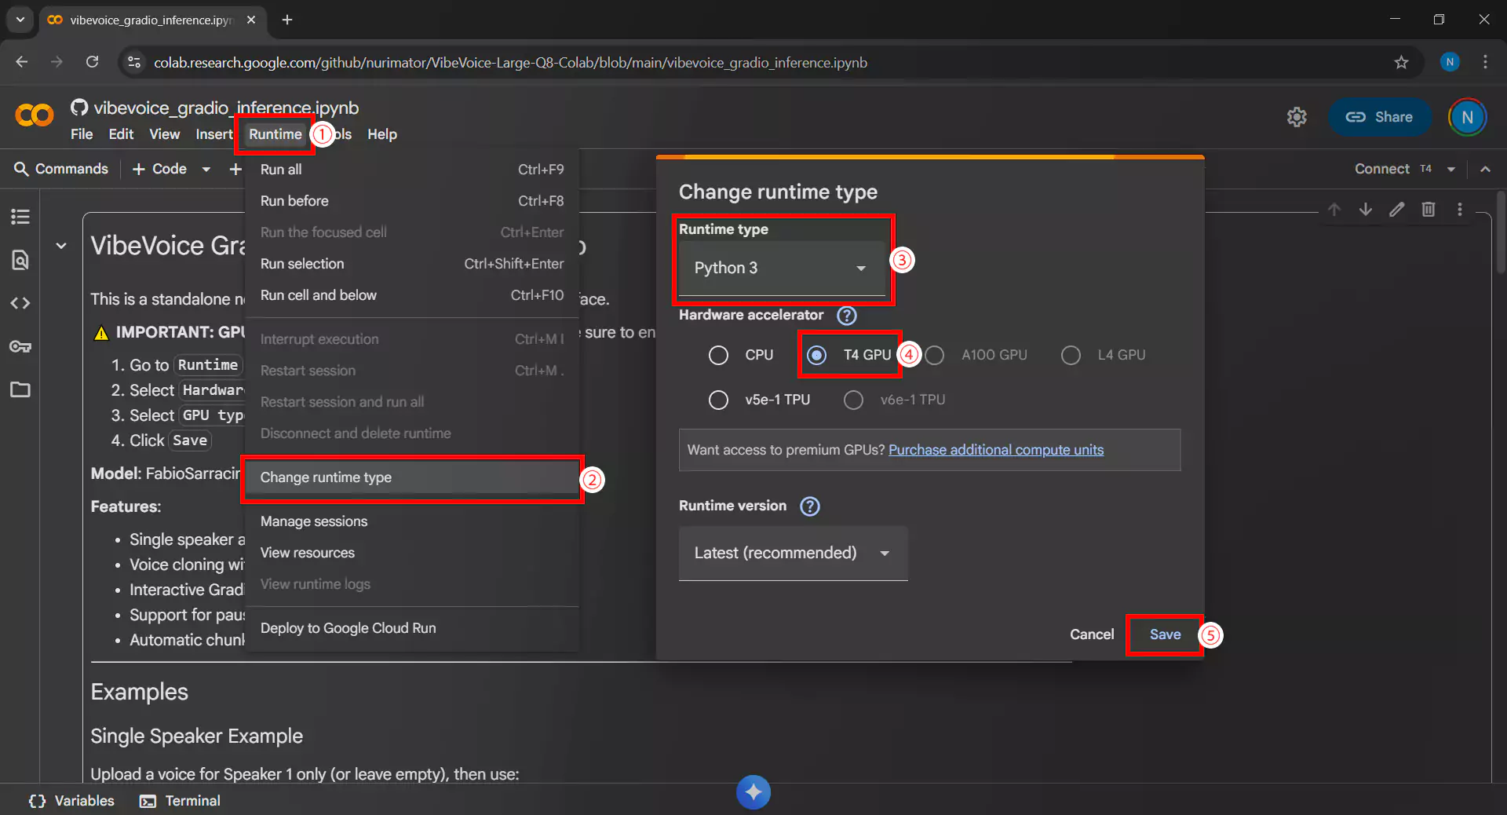Delete the current cell

[1429, 210]
